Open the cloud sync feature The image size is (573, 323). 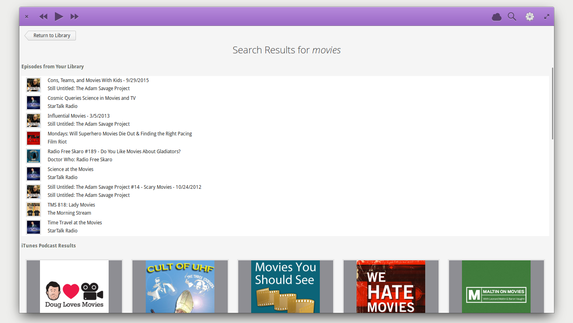496,17
